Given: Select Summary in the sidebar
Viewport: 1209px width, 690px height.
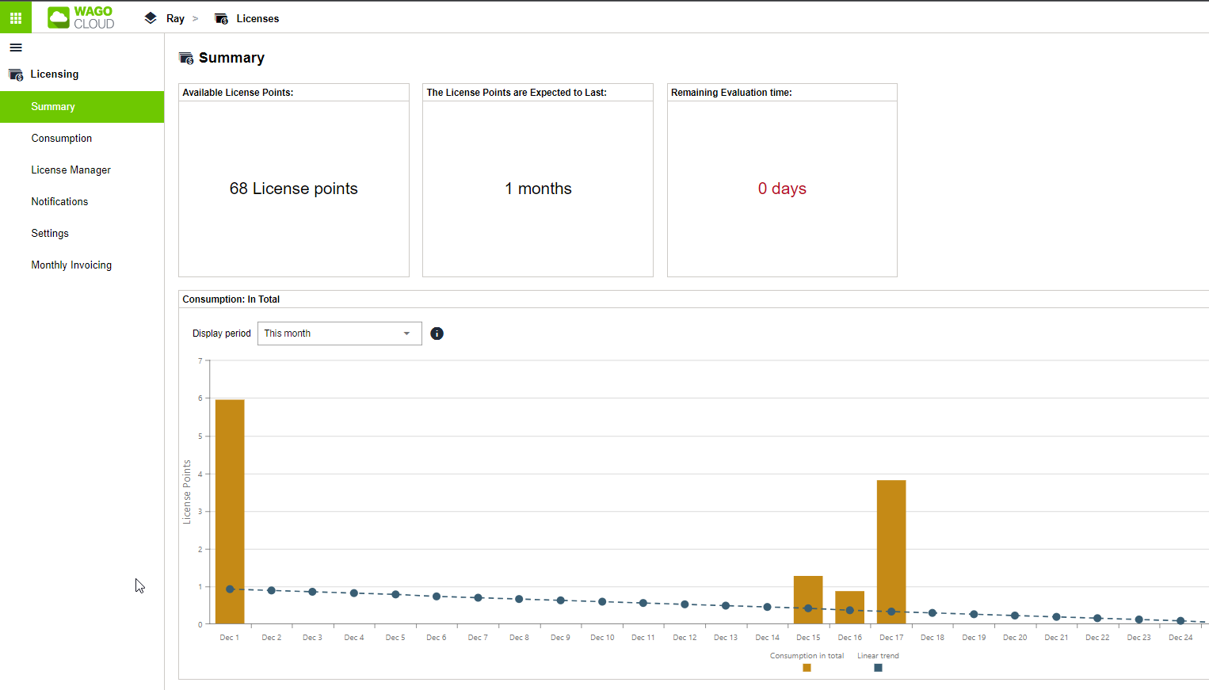Looking at the screenshot, I should pyautogui.click(x=82, y=107).
